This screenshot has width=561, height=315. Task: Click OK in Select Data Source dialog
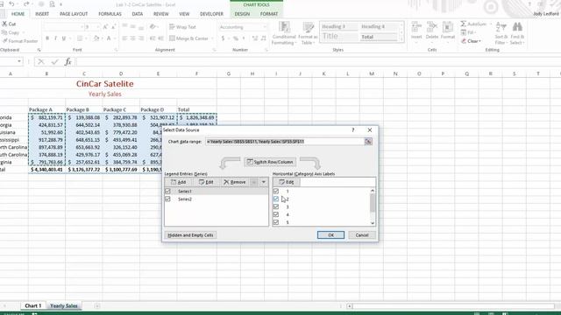tap(330, 235)
